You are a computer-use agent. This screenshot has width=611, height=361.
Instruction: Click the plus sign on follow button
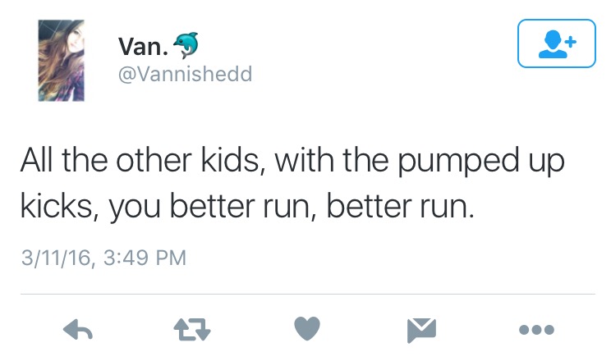click(570, 39)
